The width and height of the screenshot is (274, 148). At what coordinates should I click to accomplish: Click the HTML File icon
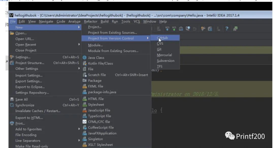84,99
